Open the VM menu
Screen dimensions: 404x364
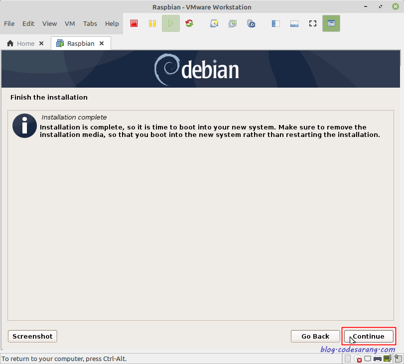tap(70, 24)
